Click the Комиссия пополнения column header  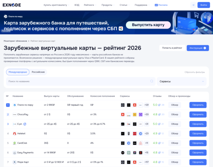pos(103,96)
